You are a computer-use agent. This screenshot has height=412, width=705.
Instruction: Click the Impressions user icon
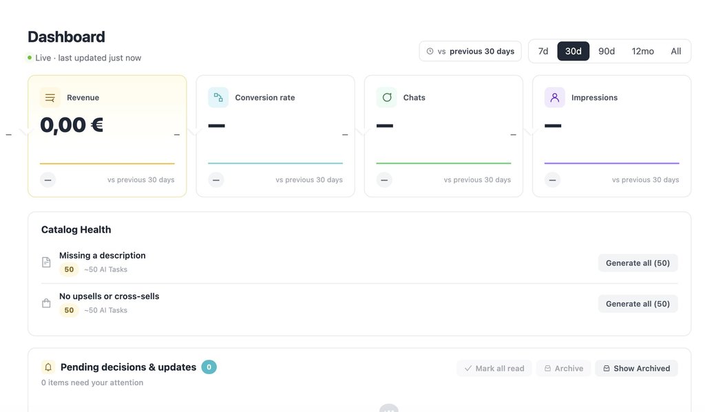[554, 98]
